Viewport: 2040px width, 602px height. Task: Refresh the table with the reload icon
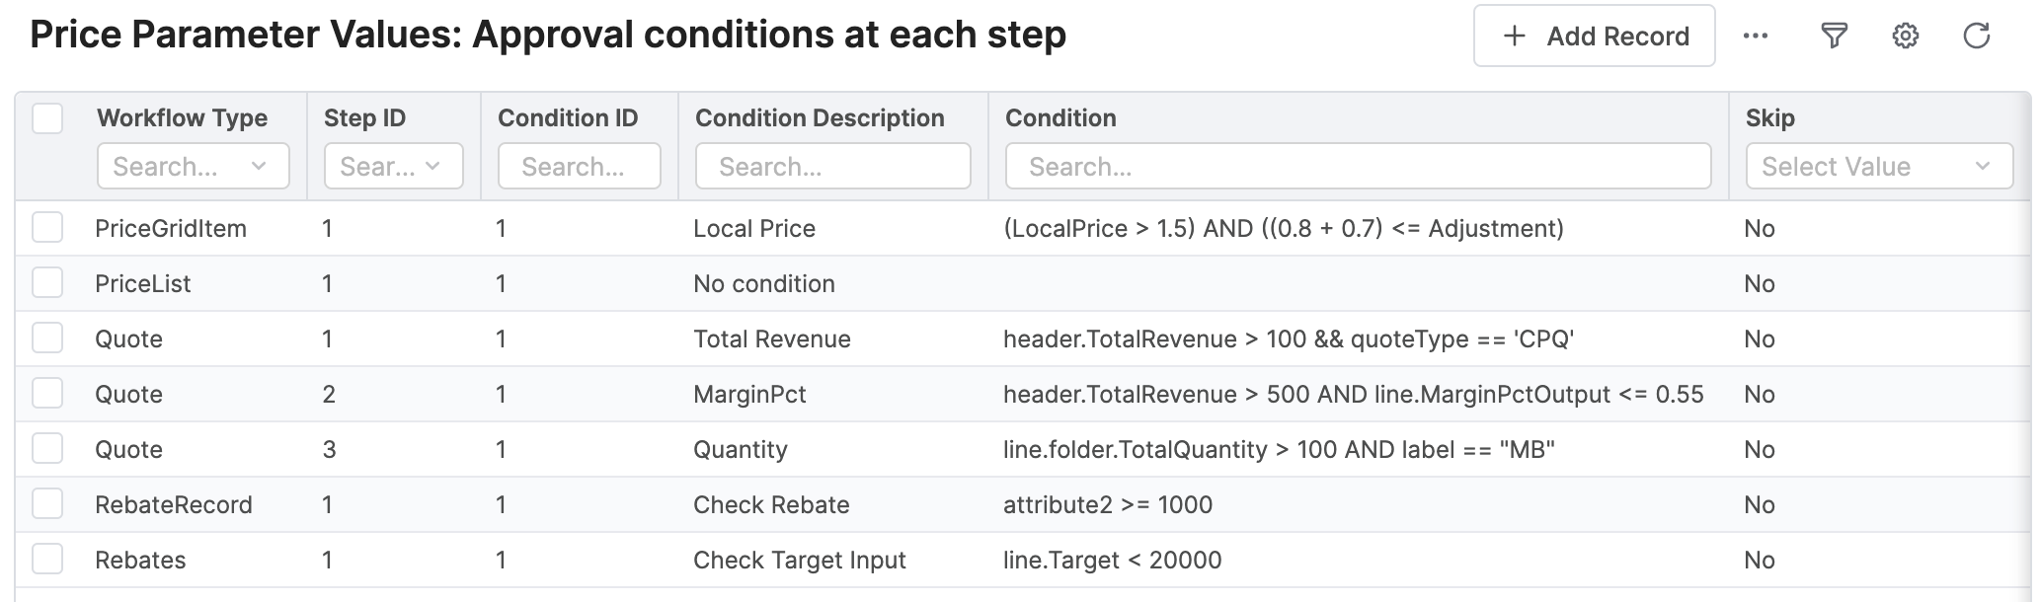1976,37
